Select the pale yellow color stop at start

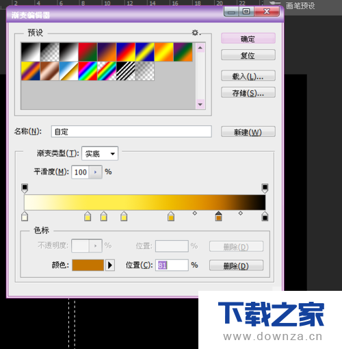coord(25,216)
